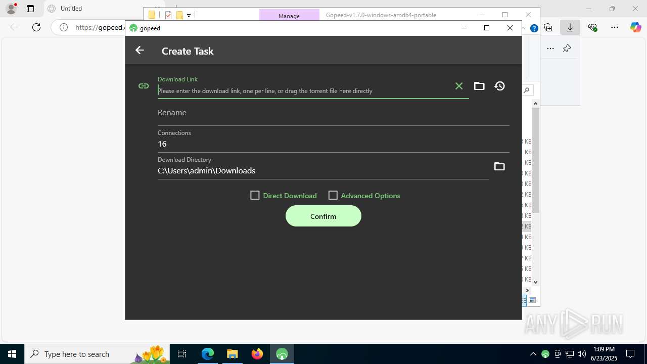647x364 pixels.
Task: Switch Explorer to large thumbnails view
Action: pyautogui.click(x=532, y=300)
